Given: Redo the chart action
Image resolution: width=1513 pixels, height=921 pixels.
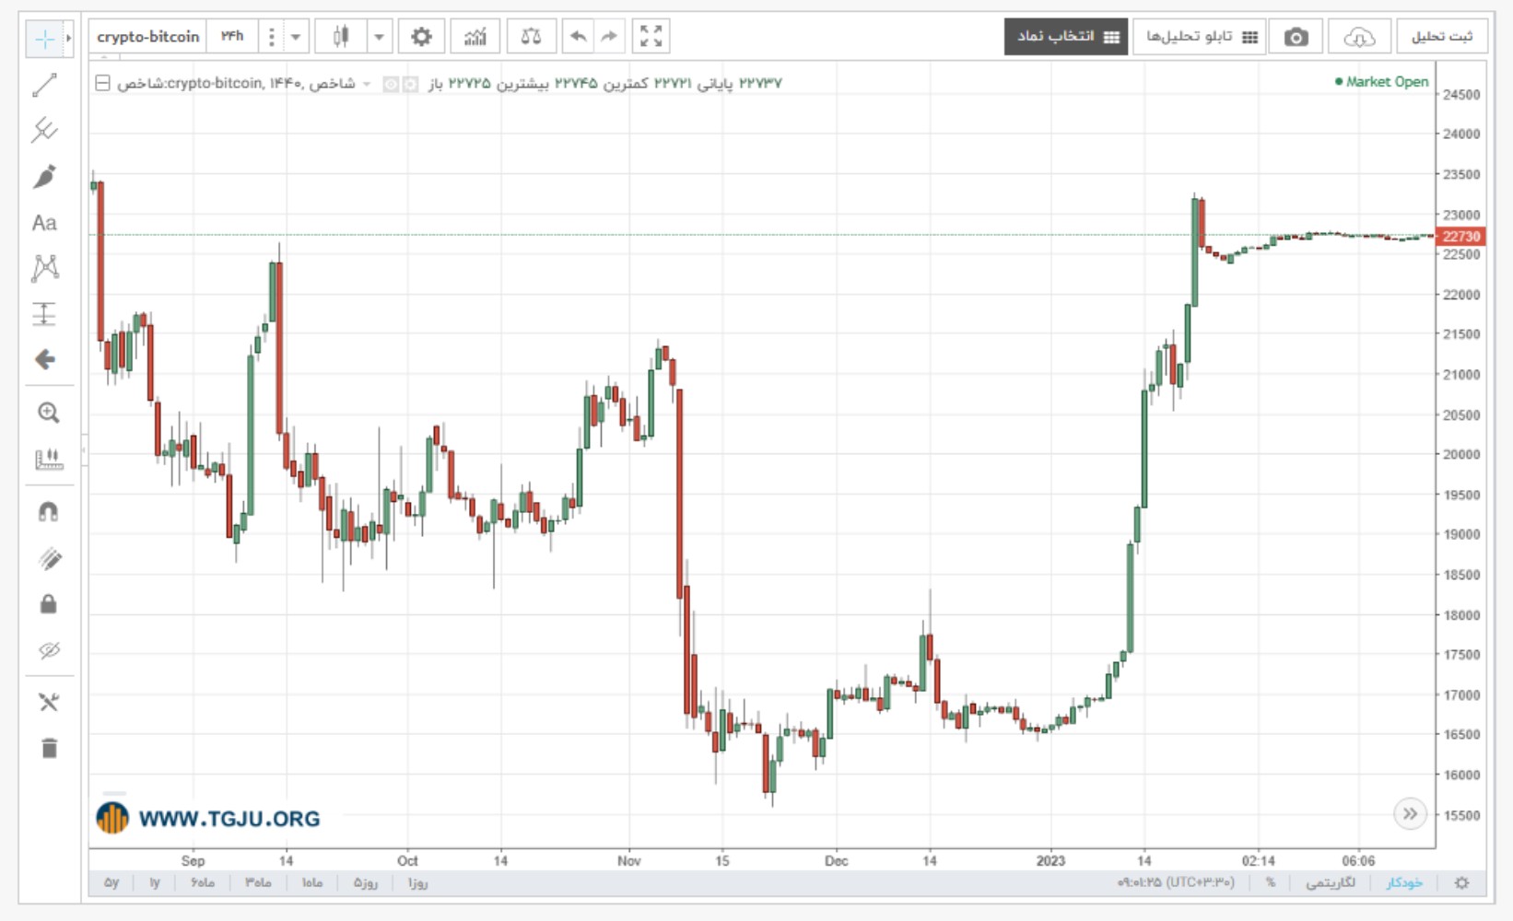Looking at the screenshot, I should point(608,37).
